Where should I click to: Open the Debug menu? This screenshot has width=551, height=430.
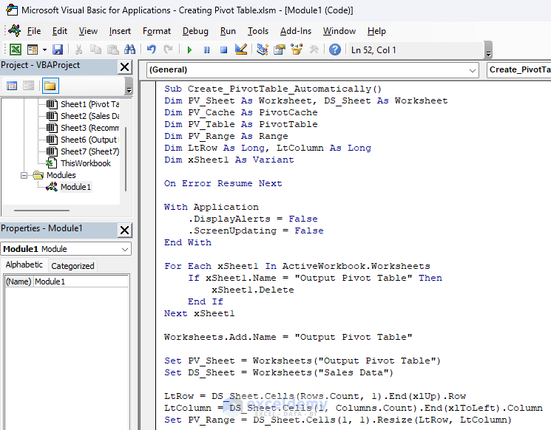point(195,31)
